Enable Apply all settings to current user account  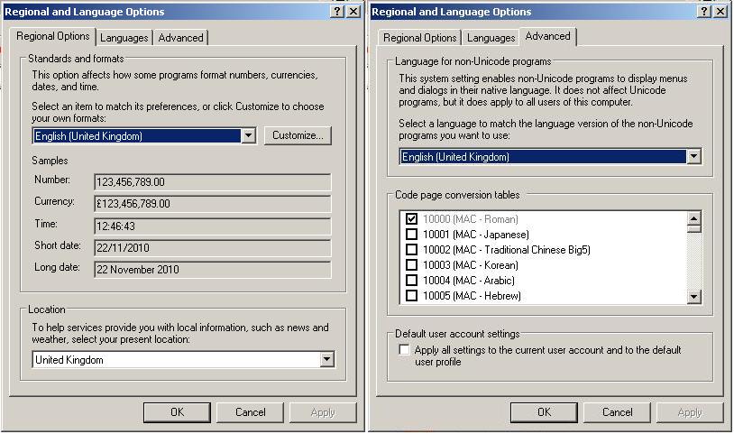(x=404, y=350)
